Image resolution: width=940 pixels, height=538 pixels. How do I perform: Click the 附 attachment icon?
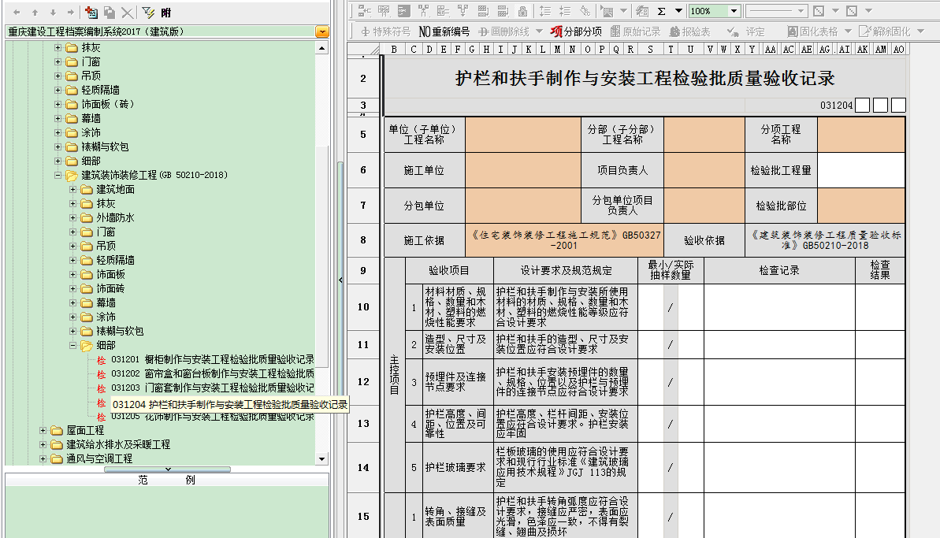point(165,13)
